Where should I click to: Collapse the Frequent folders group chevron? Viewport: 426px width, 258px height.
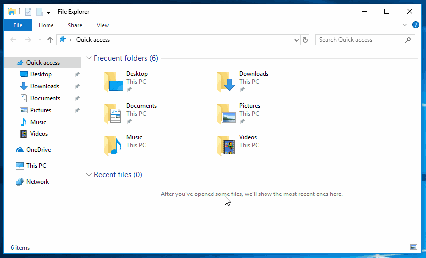[89, 58]
